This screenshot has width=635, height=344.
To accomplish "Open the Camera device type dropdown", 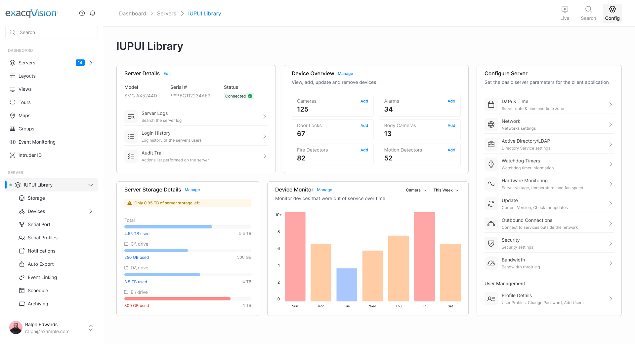I will point(416,190).
